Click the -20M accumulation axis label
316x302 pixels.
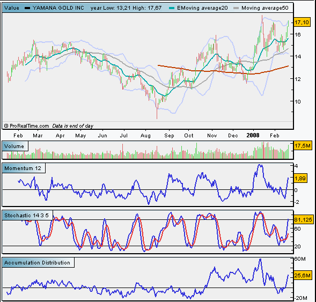click(301, 298)
